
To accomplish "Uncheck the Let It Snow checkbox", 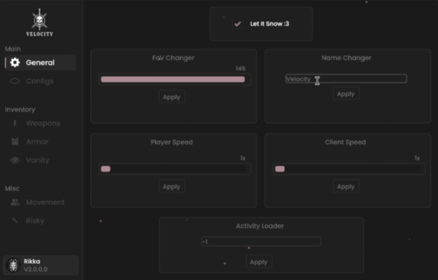I will tap(237, 24).
